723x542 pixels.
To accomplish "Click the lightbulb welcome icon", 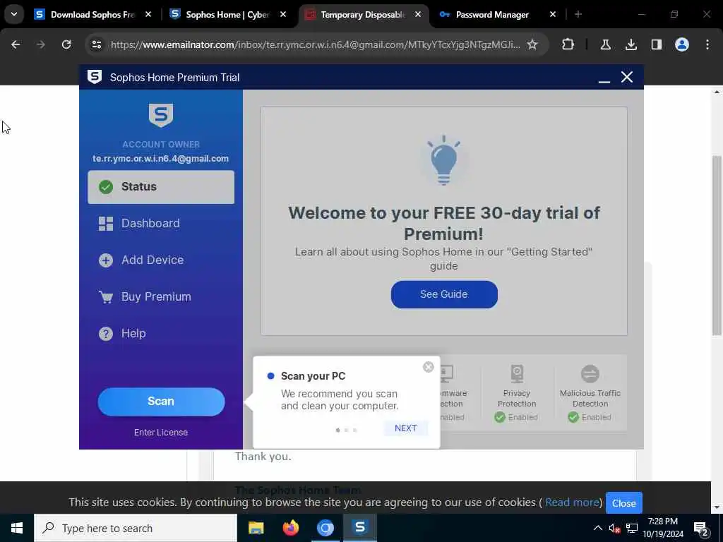I will point(443,160).
